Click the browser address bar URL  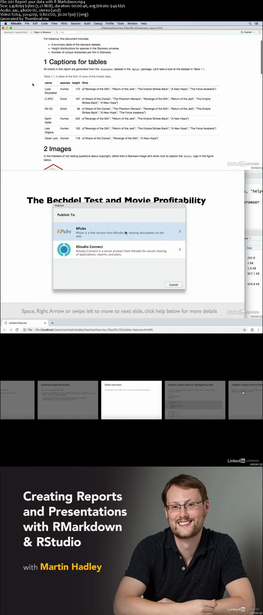pyautogui.click(x=94, y=330)
